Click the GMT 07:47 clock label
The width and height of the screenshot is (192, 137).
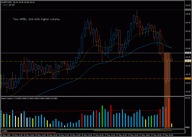(x=9, y=5)
